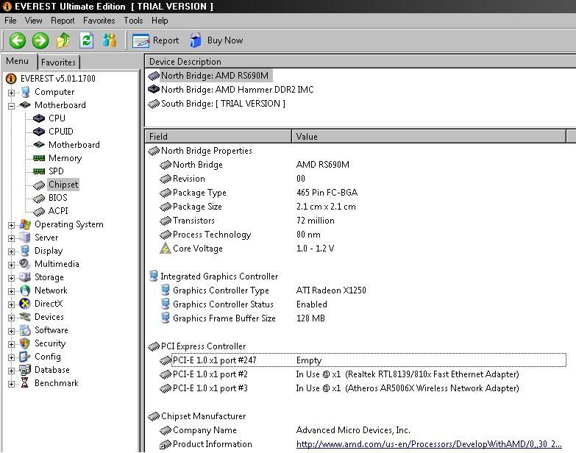Click the Server icon in tree
This screenshot has height=453, width=576.
pos(25,238)
